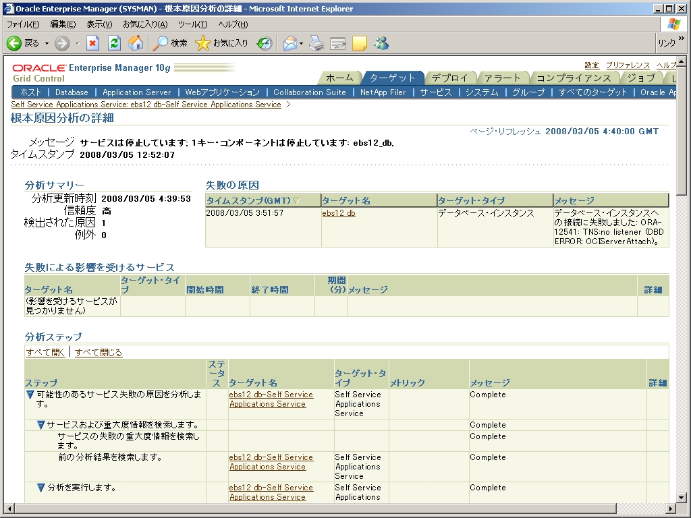Collapse the 可能性のあるサービス失敗の原因 step
The width and height of the screenshot is (691, 518).
[x=30, y=395]
